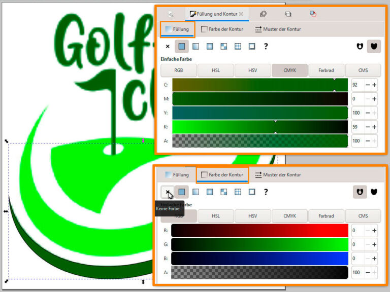Select flat color fill in the CMYK fill panel
The width and height of the screenshot is (390, 292).
click(x=182, y=46)
